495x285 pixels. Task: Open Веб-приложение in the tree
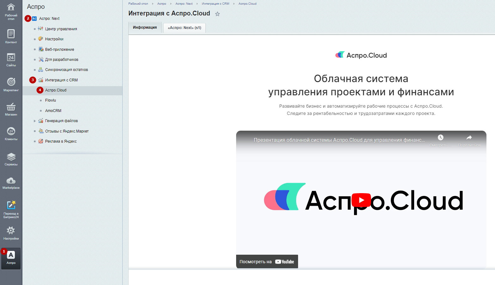point(60,50)
